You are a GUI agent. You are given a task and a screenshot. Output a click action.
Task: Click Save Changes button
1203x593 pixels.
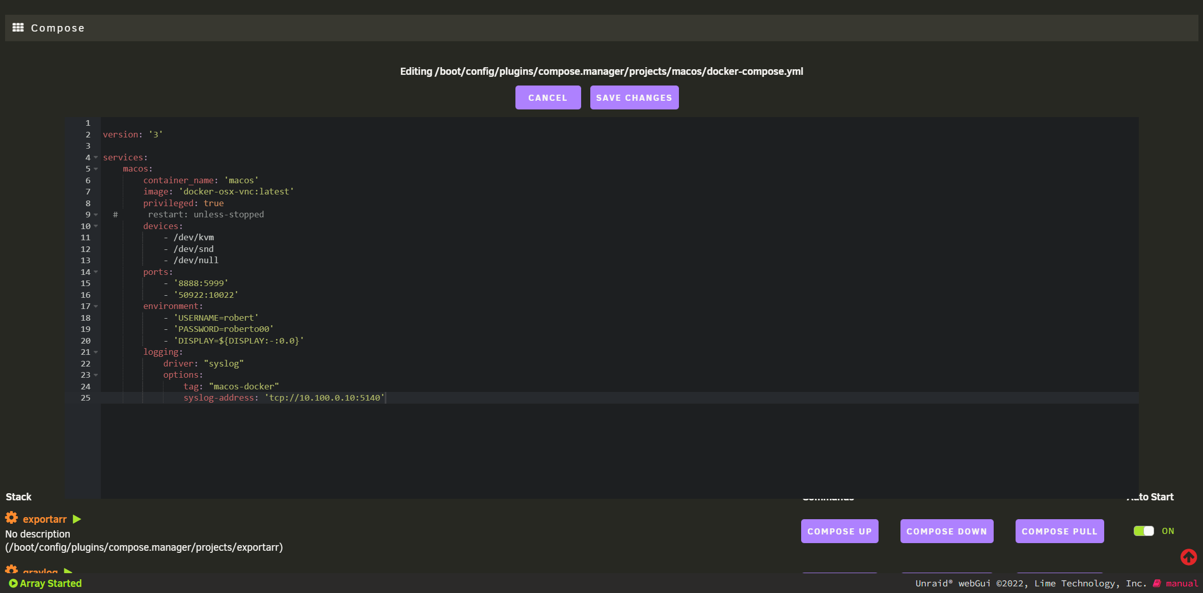pyautogui.click(x=634, y=98)
